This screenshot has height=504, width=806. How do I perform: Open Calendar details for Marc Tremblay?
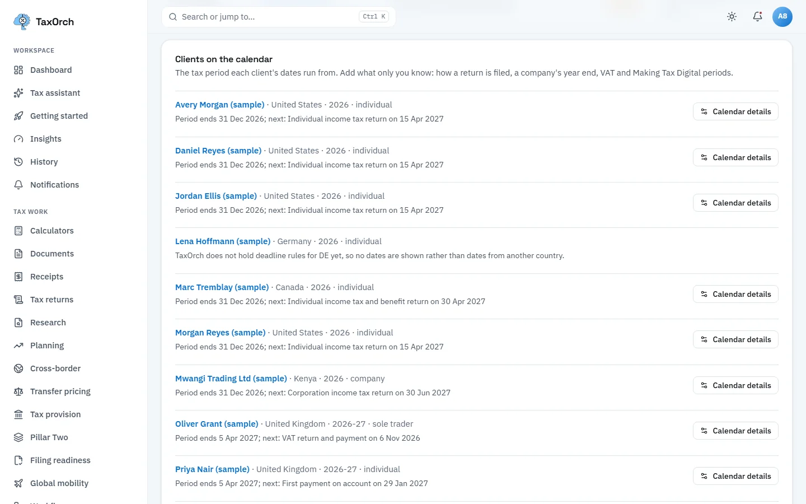[x=735, y=294]
